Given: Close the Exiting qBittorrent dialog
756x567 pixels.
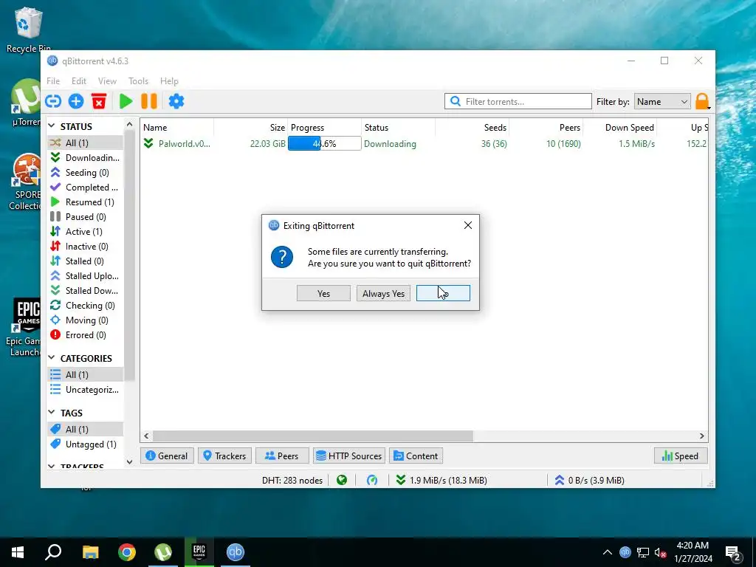Looking at the screenshot, I should (467, 225).
